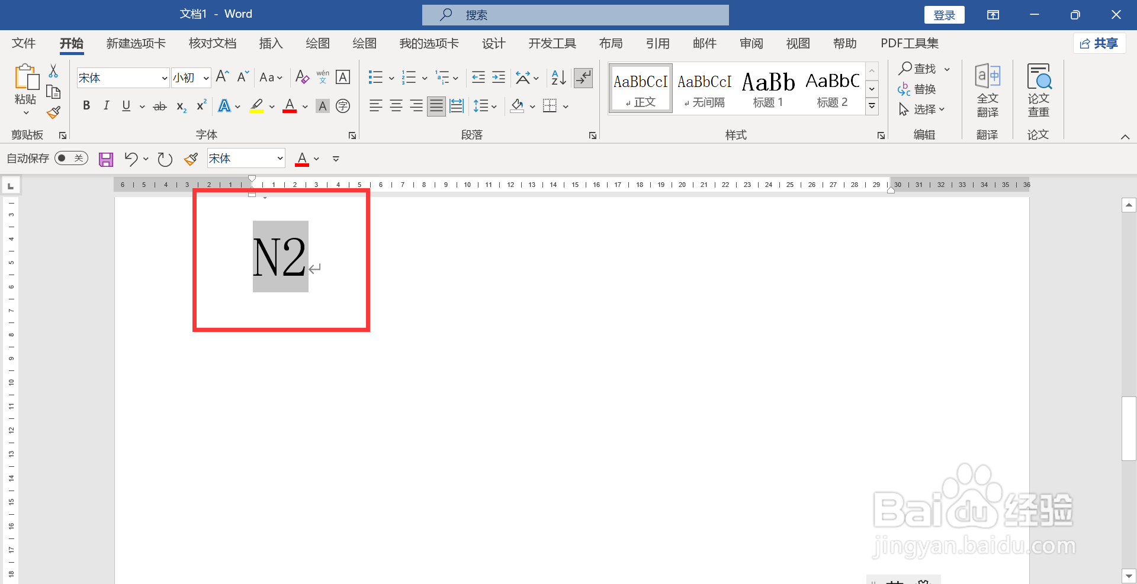Apply yellow text highlight color
The image size is (1137, 584).
pyautogui.click(x=256, y=106)
